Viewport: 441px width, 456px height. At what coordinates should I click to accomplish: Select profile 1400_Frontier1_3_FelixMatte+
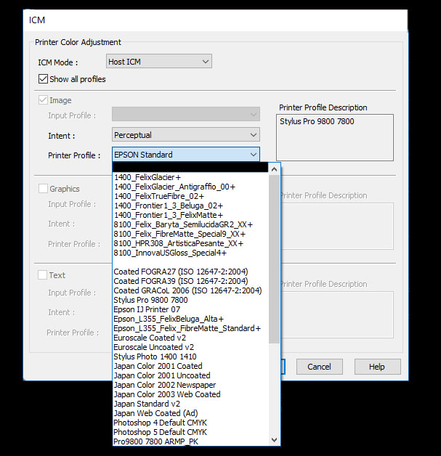point(190,215)
